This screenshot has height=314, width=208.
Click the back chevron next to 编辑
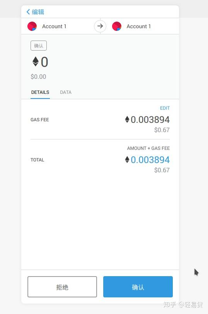pyautogui.click(x=28, y=12)
